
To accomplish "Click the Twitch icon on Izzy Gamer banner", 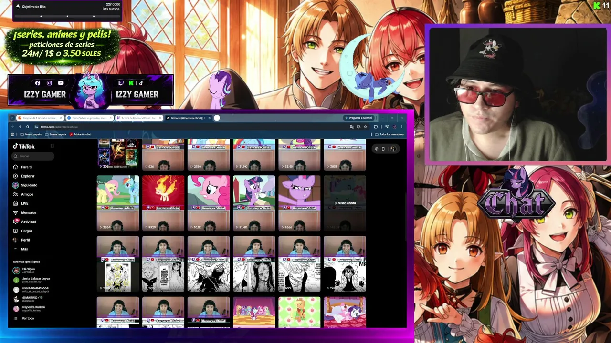I will tap(121, 83).
